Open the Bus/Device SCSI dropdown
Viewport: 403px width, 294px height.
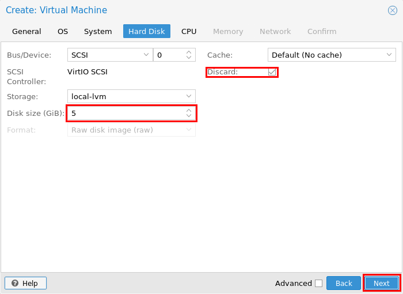coord(110,55)
